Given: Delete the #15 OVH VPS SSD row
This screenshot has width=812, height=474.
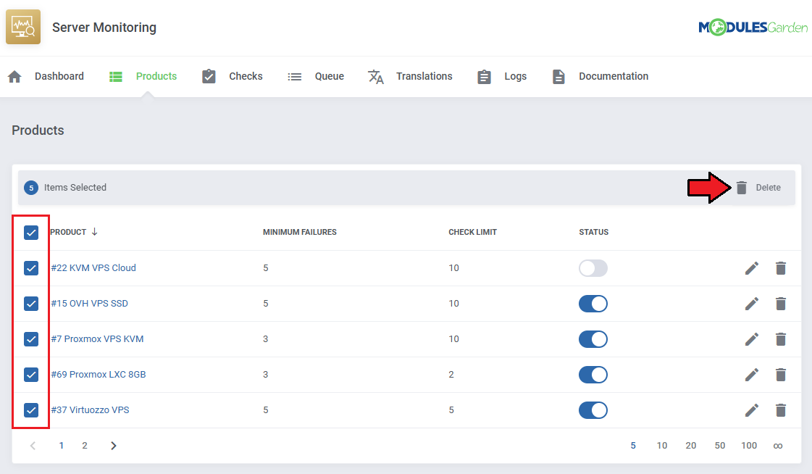Looking at the screenshot, I should (781, 304).
